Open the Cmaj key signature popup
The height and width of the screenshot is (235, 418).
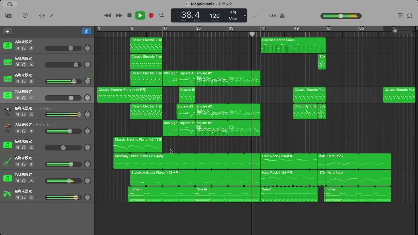(233, 19)
